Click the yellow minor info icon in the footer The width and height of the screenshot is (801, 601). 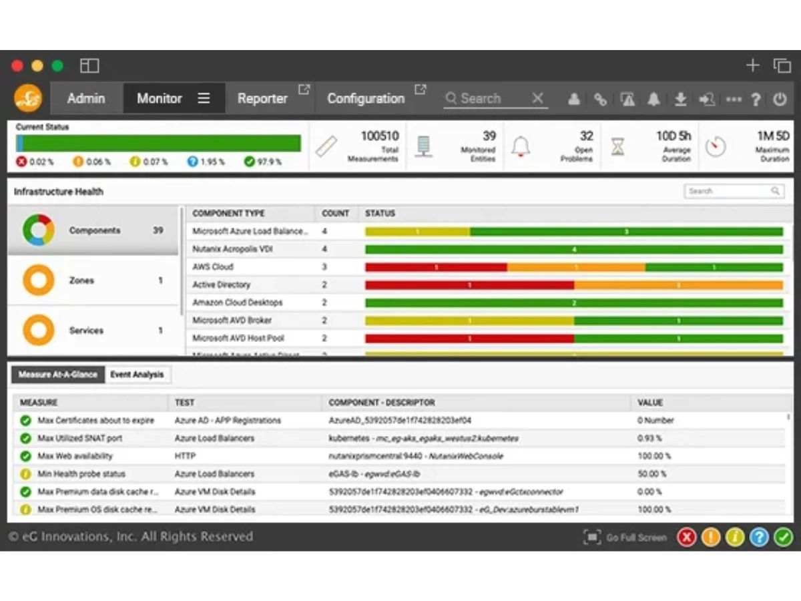coord(735,537)
